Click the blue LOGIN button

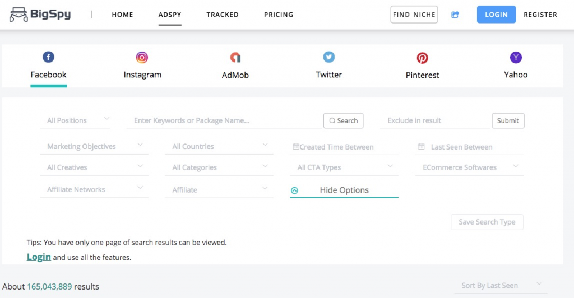pyautogui.click(x=497, y=15)
